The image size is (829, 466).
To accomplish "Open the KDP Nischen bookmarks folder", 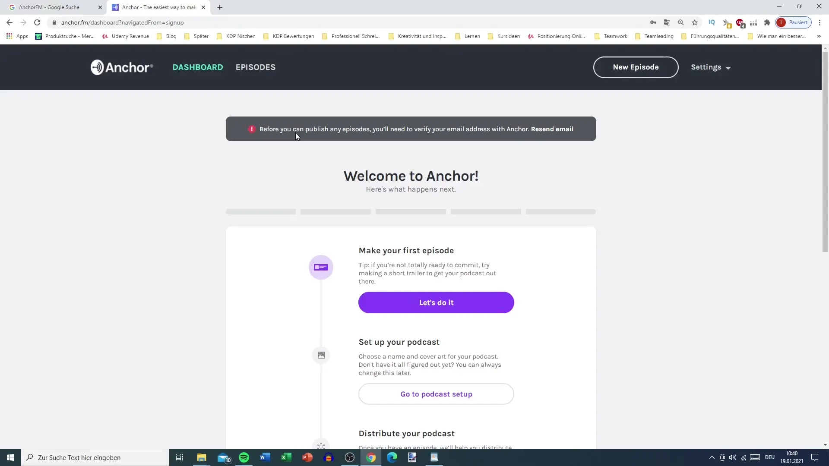I will (x=236, y=36).
